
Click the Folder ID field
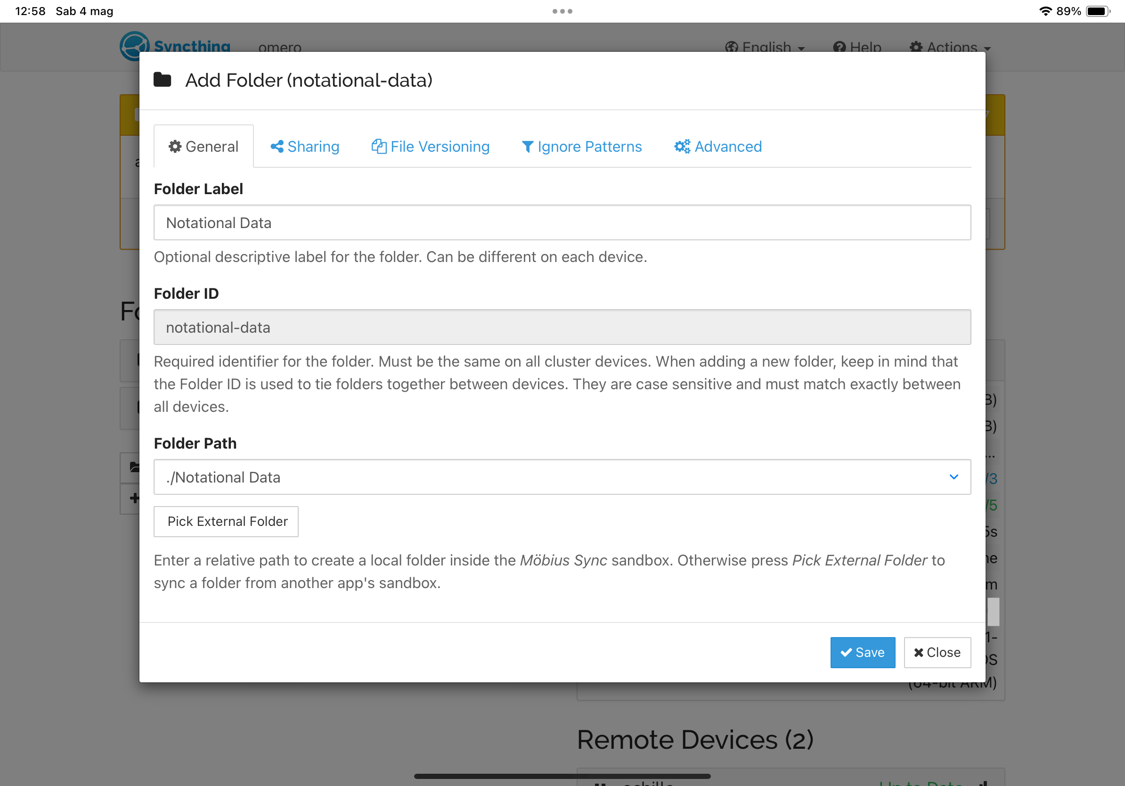[x=562, y=327]
